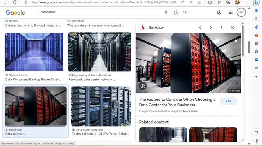
Task: Open the zoom magnifier icon in address bar
Action: 191,2
